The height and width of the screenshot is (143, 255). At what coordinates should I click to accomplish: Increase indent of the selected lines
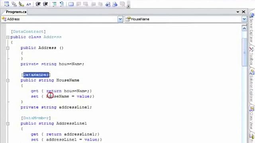point(45,4)
